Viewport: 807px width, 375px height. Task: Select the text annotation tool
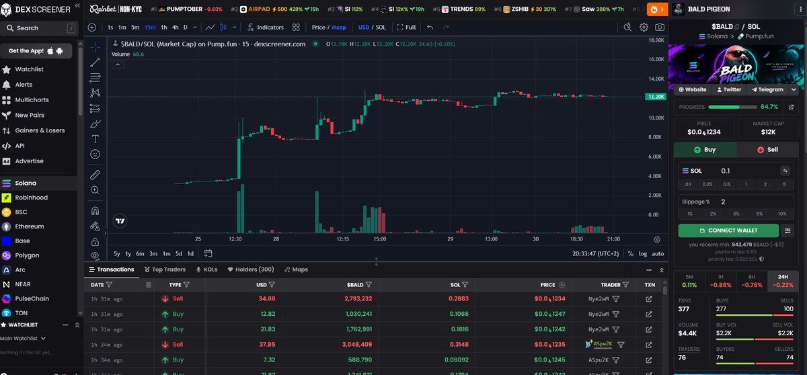[x=95, y=139]
